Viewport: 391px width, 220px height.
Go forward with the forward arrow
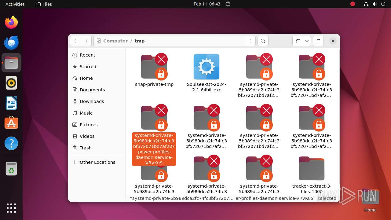pos(86,41)
